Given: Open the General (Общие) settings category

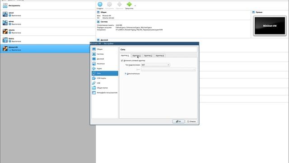Looking at the screenshot, I should (105, 49).
